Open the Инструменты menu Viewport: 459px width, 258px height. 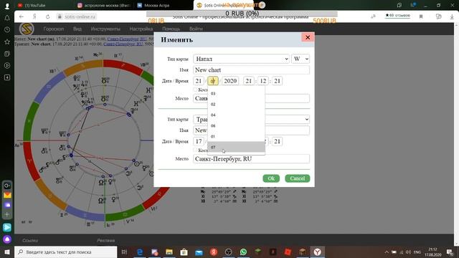(x=105, y=29)
